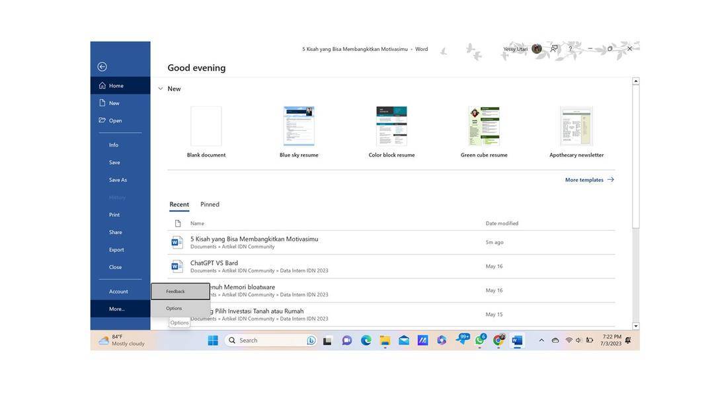
Task: Open Bing chat icon in search box
Action: (x=311, y=341)
